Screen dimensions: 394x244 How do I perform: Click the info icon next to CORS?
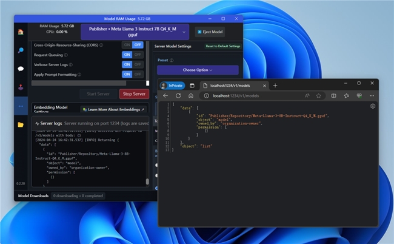[x=101, y=45]
